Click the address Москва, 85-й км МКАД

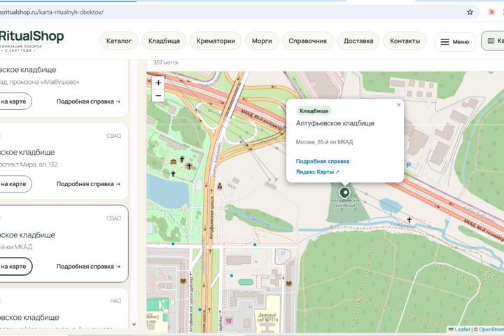click(324, 142)
